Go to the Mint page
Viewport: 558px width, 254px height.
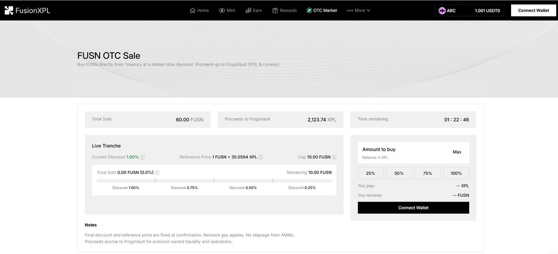tap(227, 10)
